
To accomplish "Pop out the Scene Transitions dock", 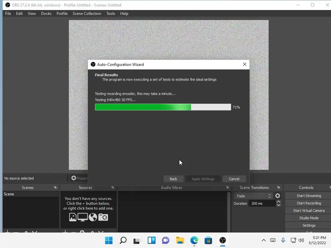I will point(278,188).
